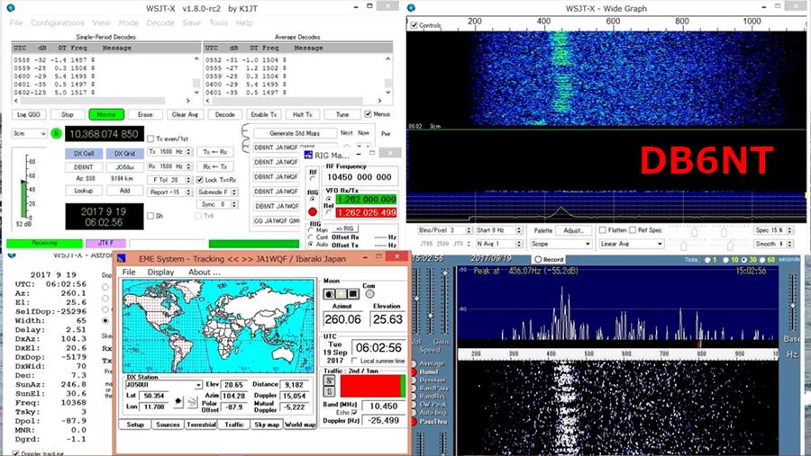Click the green Monitor button

click(106, 114)
